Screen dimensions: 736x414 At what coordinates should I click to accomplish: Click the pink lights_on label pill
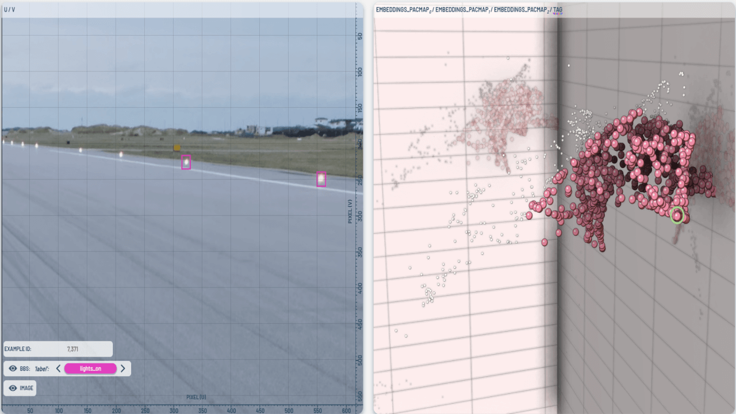[90, 369]
